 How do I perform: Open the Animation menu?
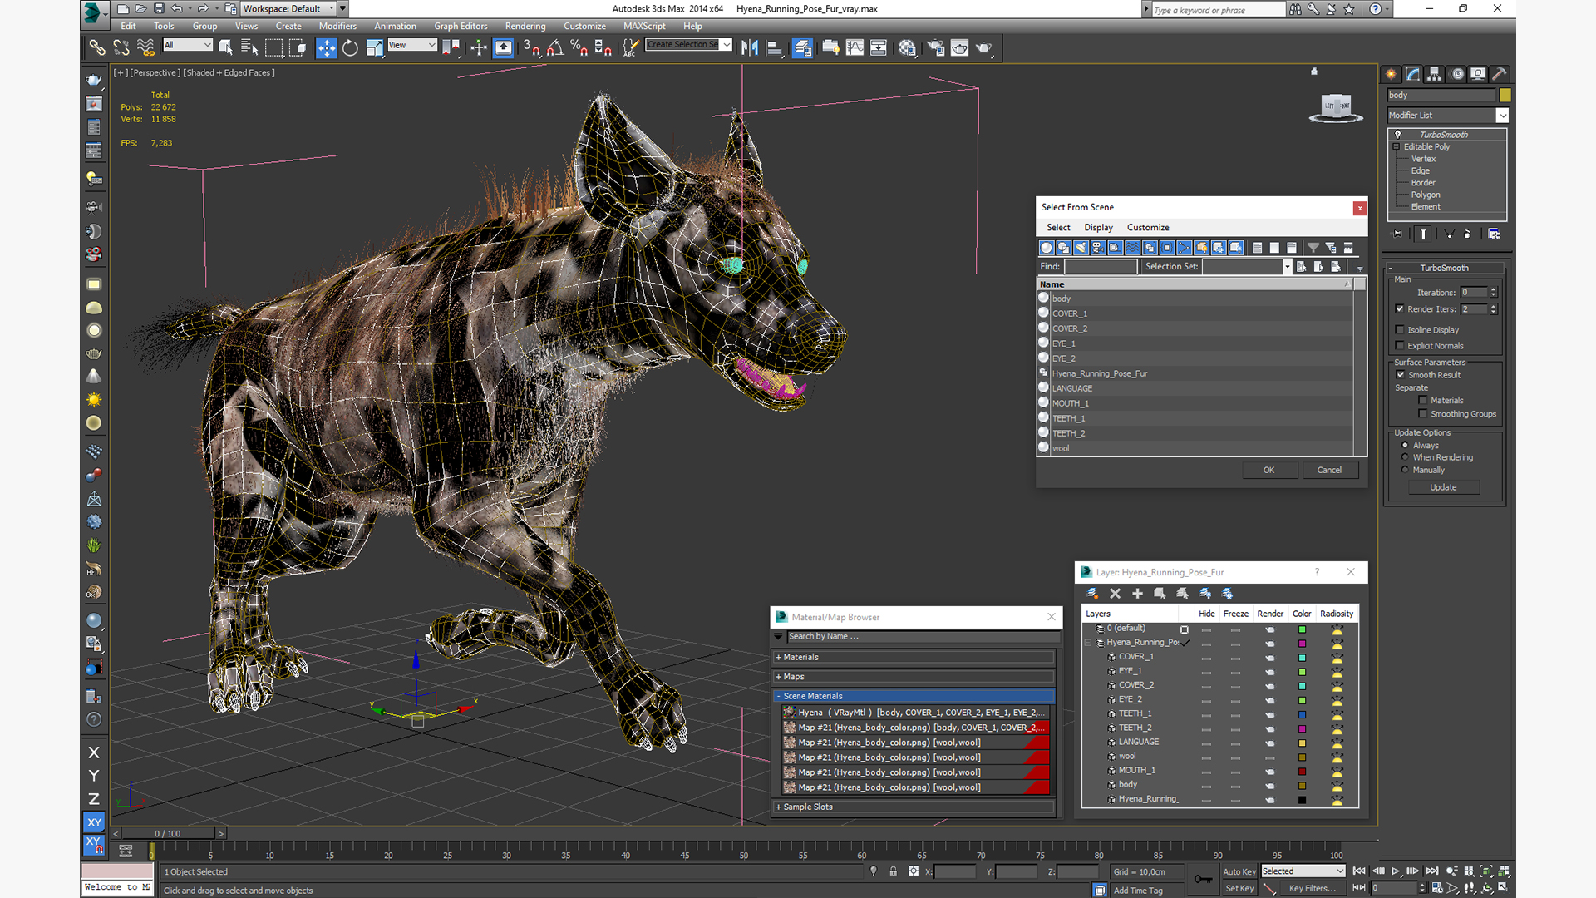coord(395,26)
